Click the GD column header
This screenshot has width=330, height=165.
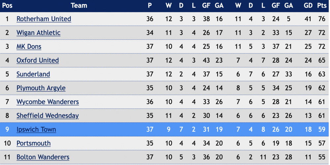coord(308,6)
